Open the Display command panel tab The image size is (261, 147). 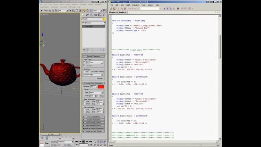(100, 15)
